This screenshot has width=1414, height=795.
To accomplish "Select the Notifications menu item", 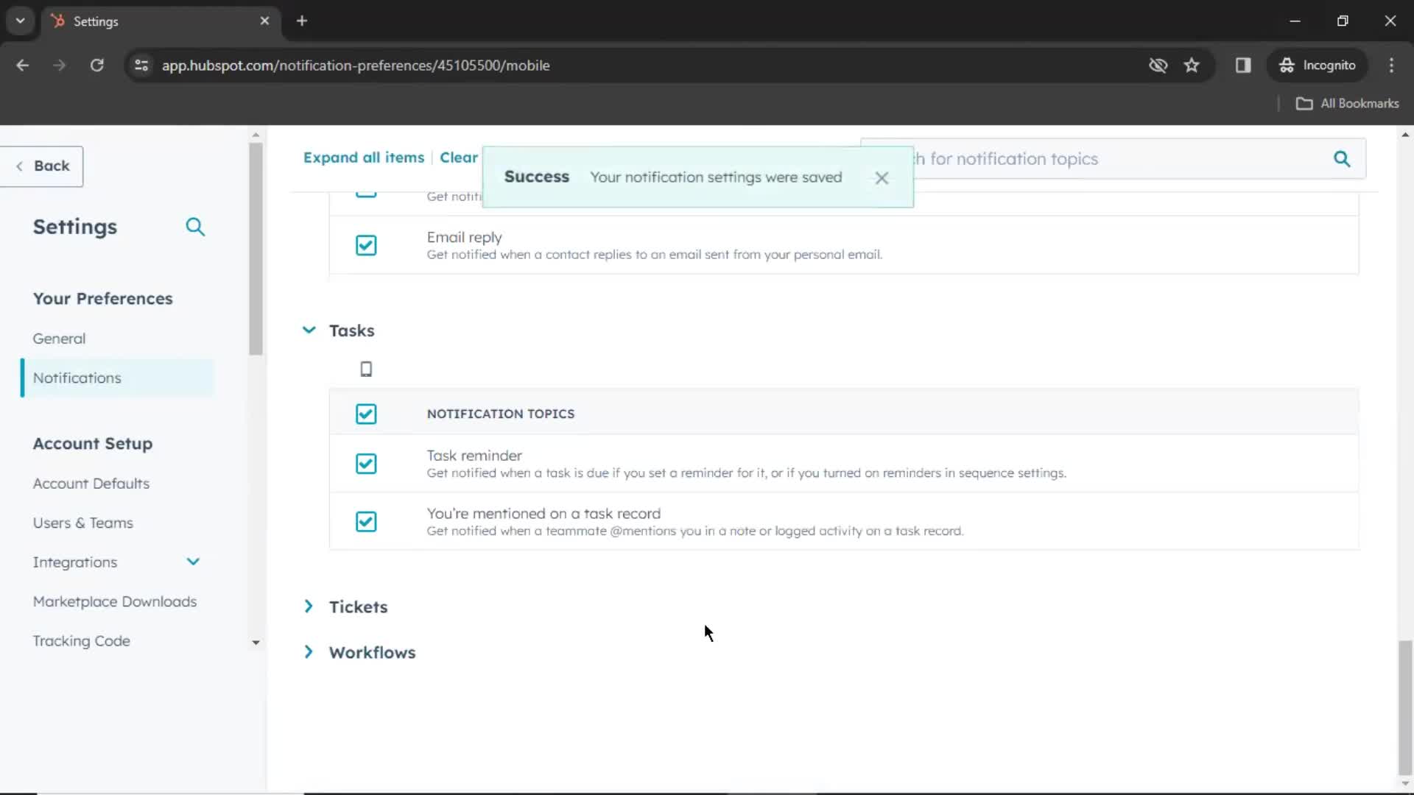I will click(77, 378).
